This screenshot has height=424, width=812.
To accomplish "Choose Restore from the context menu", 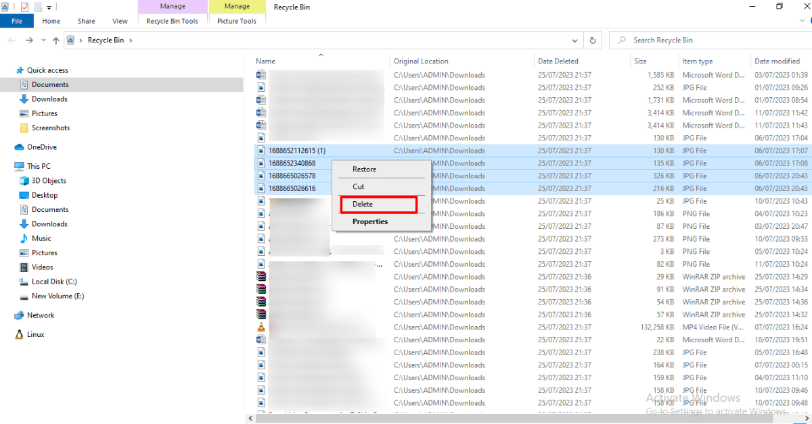I will pyautogui.click(x=364, y=169).
